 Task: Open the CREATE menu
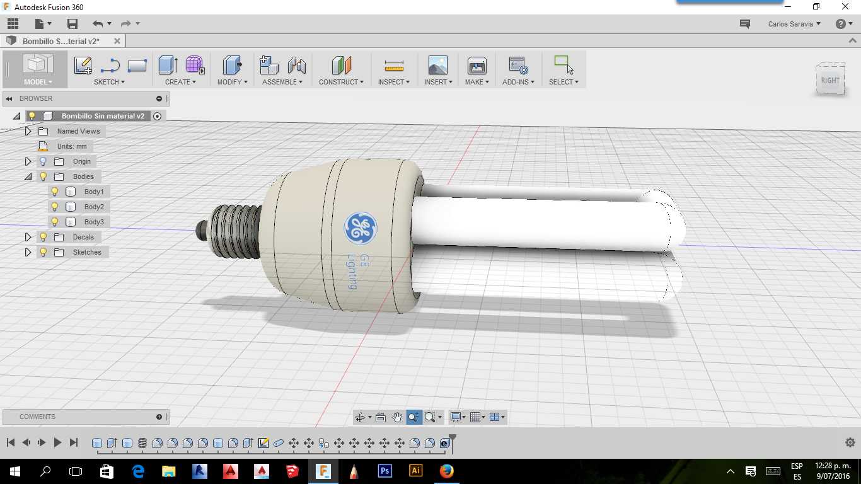(x=180, y=82)
